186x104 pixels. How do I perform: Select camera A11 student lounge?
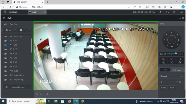click(x=18, y=75)
